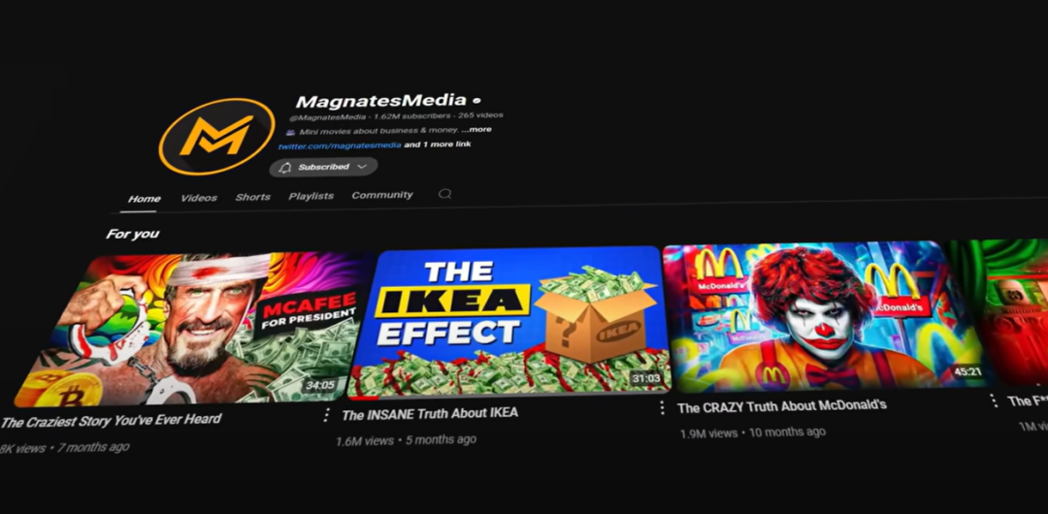The height and width of the screenshot is (514, 1048).
Task: Open the Shorts tab
Action: (x=252, y=197)
